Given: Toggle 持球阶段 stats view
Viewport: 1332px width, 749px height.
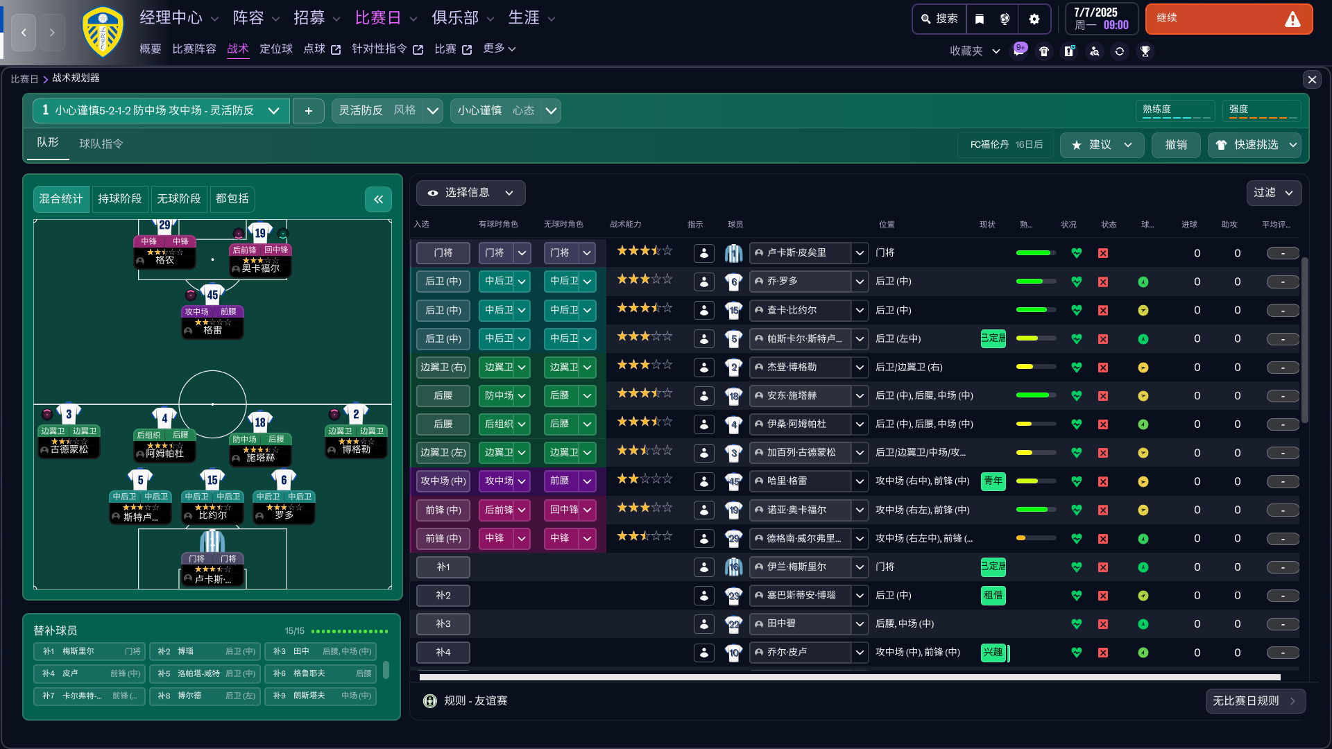Looking at the screenshot, I should pyautogui.click(x=119, y=199).
